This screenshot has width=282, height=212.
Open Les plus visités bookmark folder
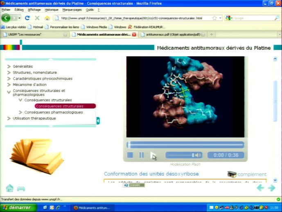14,27
